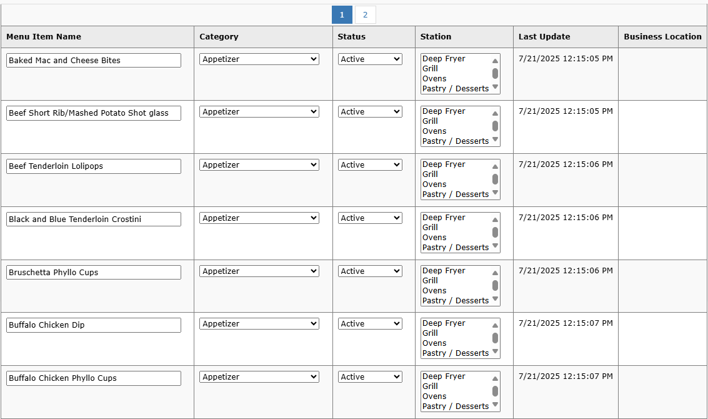The image size is (708, 419).
Task: Open Category dropdown for Buffalo Chicken Dip
Action: click(259, 323)
